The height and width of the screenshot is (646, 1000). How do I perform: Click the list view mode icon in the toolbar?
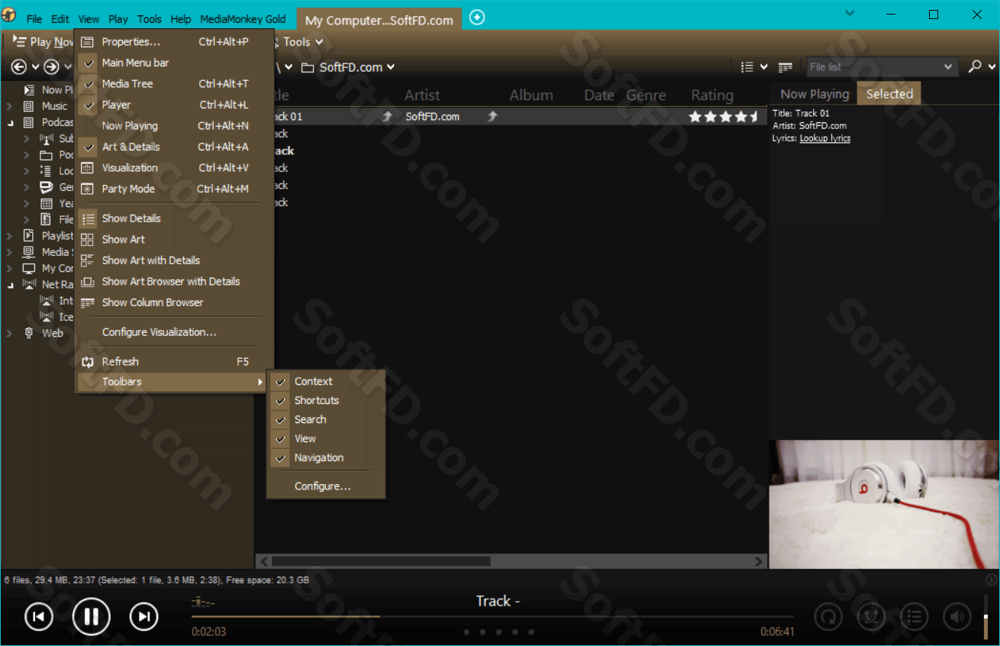[x=748, y=67]
